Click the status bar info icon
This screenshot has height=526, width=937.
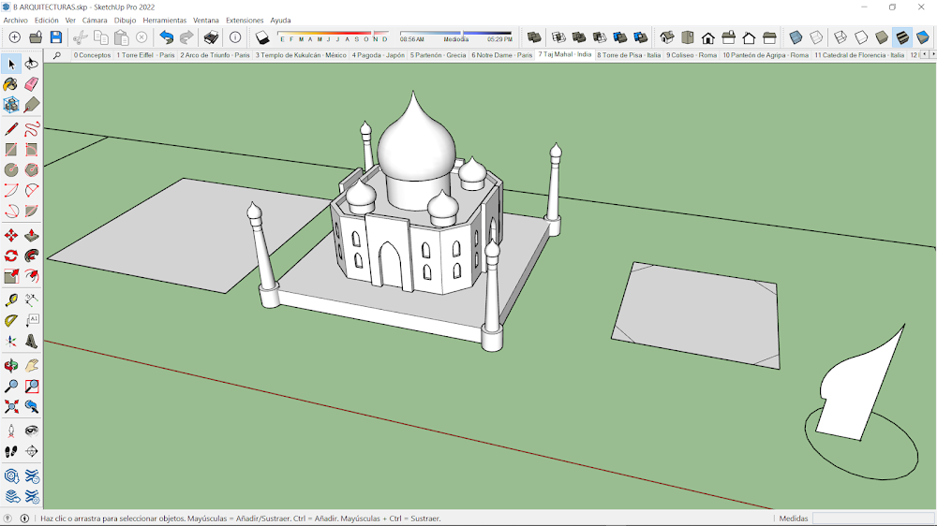(24, 519)
